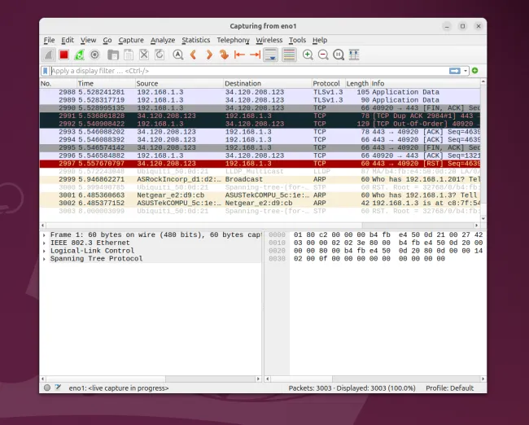Open the expert information status bar icon
529x425 pixels.
point(47,388)
